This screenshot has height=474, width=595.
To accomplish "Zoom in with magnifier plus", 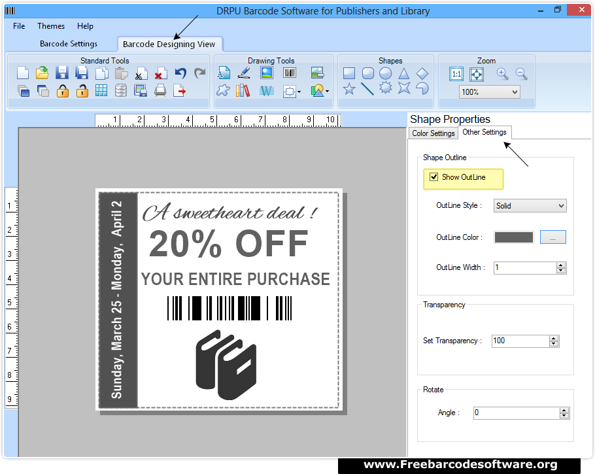I will click(x=502, y=74).
